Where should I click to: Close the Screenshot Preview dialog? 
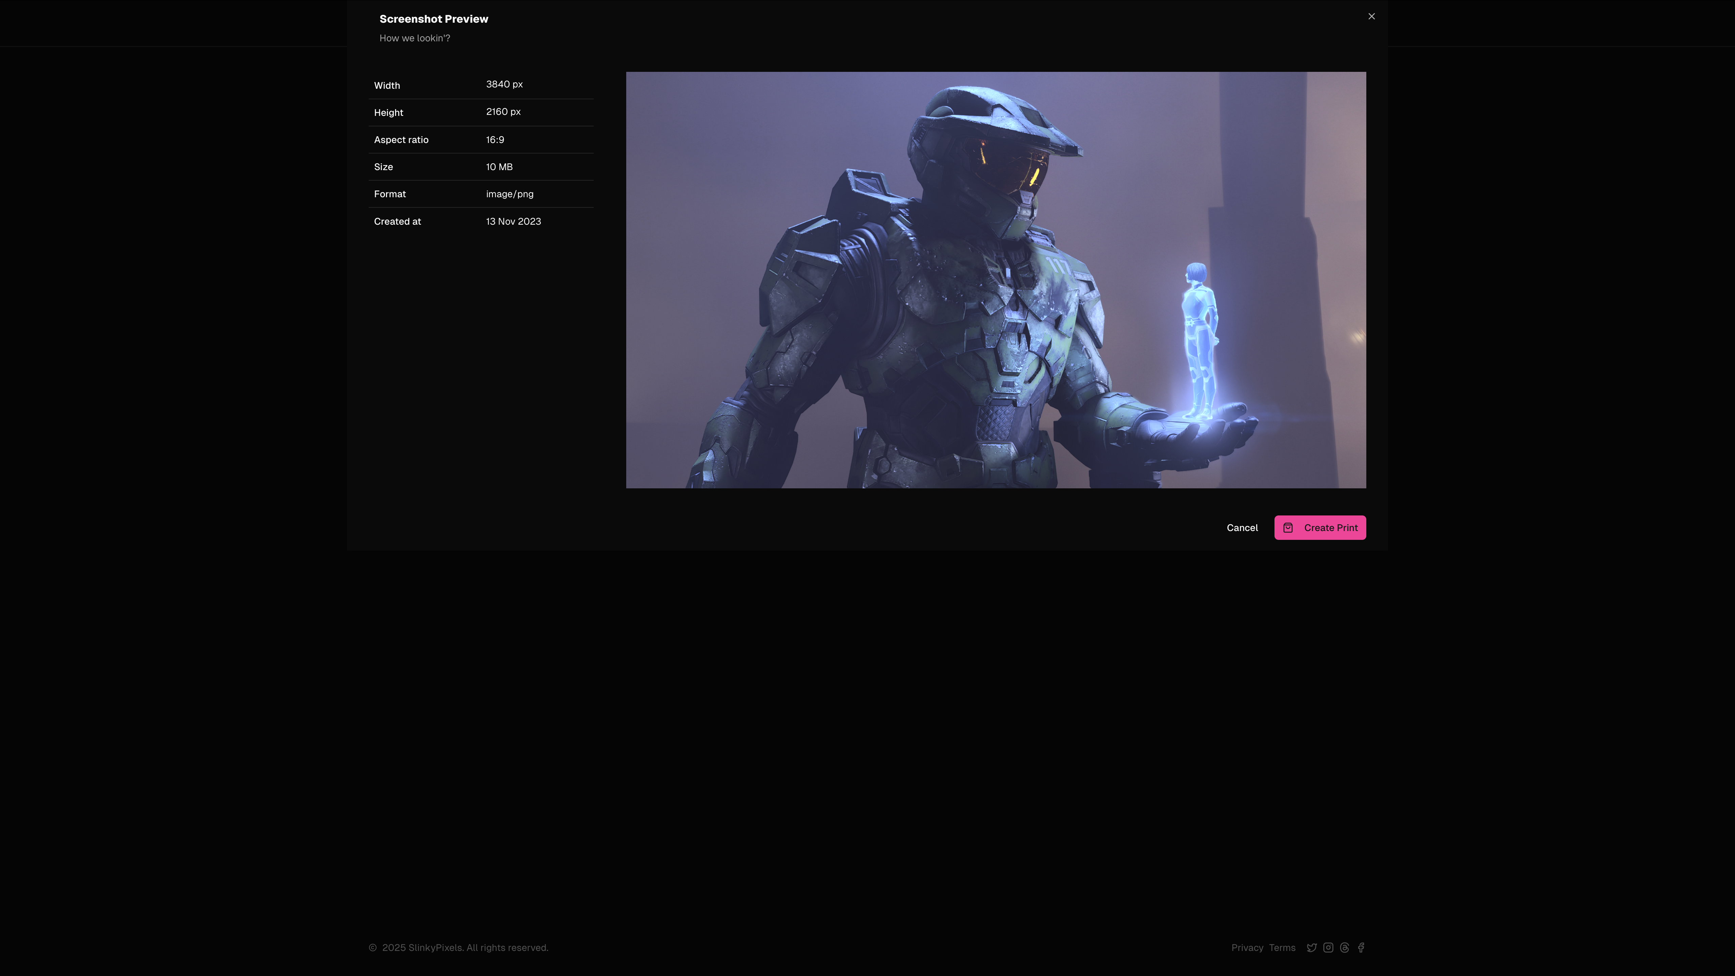coord(1371,16)
